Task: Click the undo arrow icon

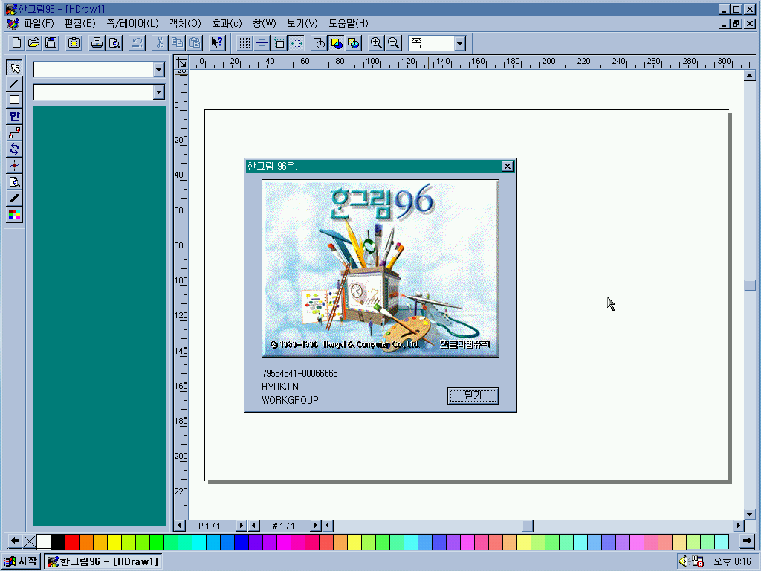Action: pyautogui.click(x=137, y=43)
